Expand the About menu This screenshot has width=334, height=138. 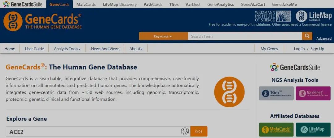click(136, 49)
